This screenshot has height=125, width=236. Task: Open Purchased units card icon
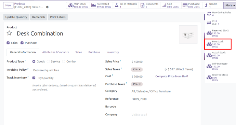coord(185,5)
